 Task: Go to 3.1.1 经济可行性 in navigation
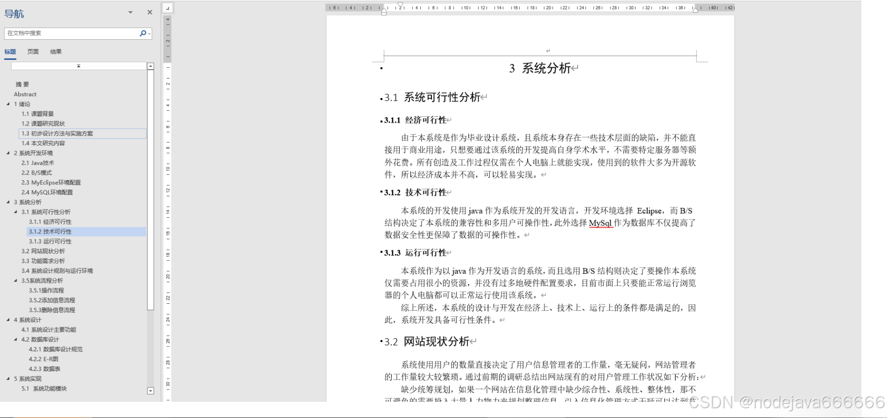pos(50,222)
